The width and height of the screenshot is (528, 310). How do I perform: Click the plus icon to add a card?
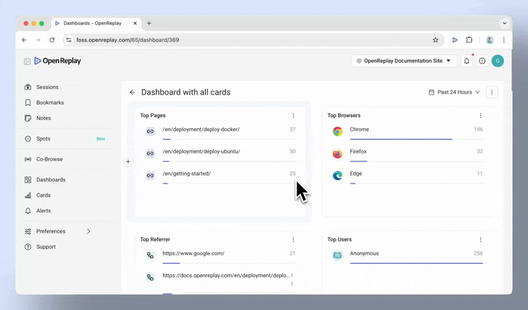[128, 162]
